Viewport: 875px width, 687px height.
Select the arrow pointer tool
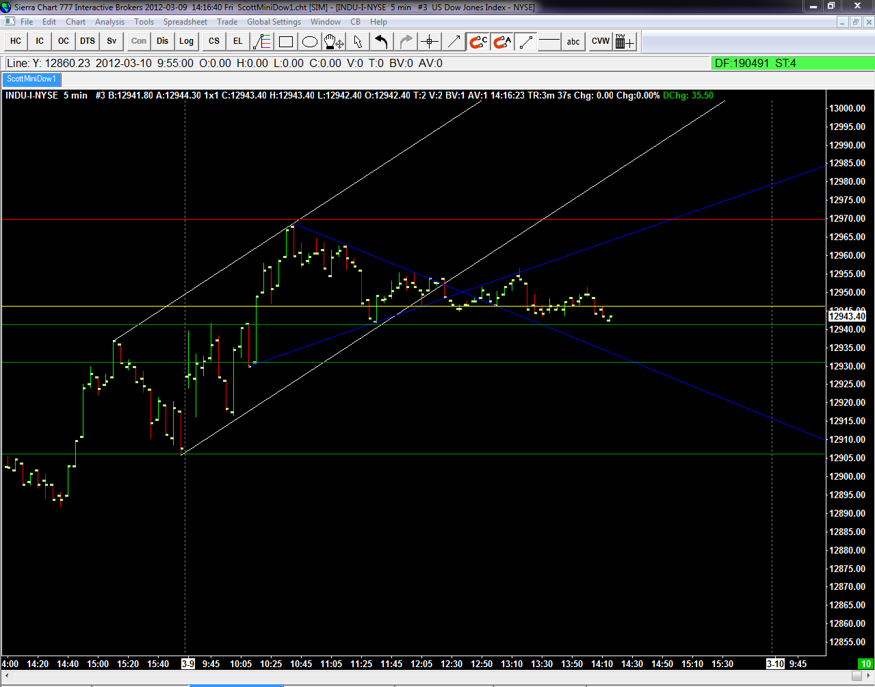point(358,41)
